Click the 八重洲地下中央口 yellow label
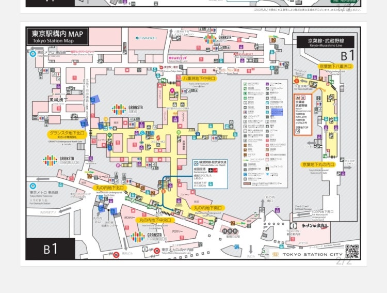The image size is (387, 293). pos(199,79)
